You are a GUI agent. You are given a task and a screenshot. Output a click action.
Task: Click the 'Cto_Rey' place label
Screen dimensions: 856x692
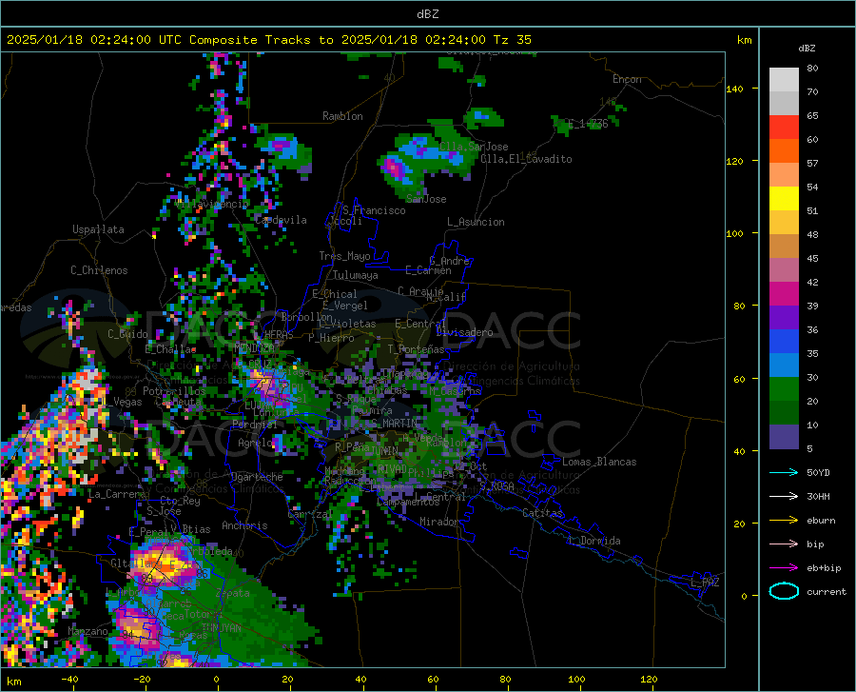coord(180,501)
